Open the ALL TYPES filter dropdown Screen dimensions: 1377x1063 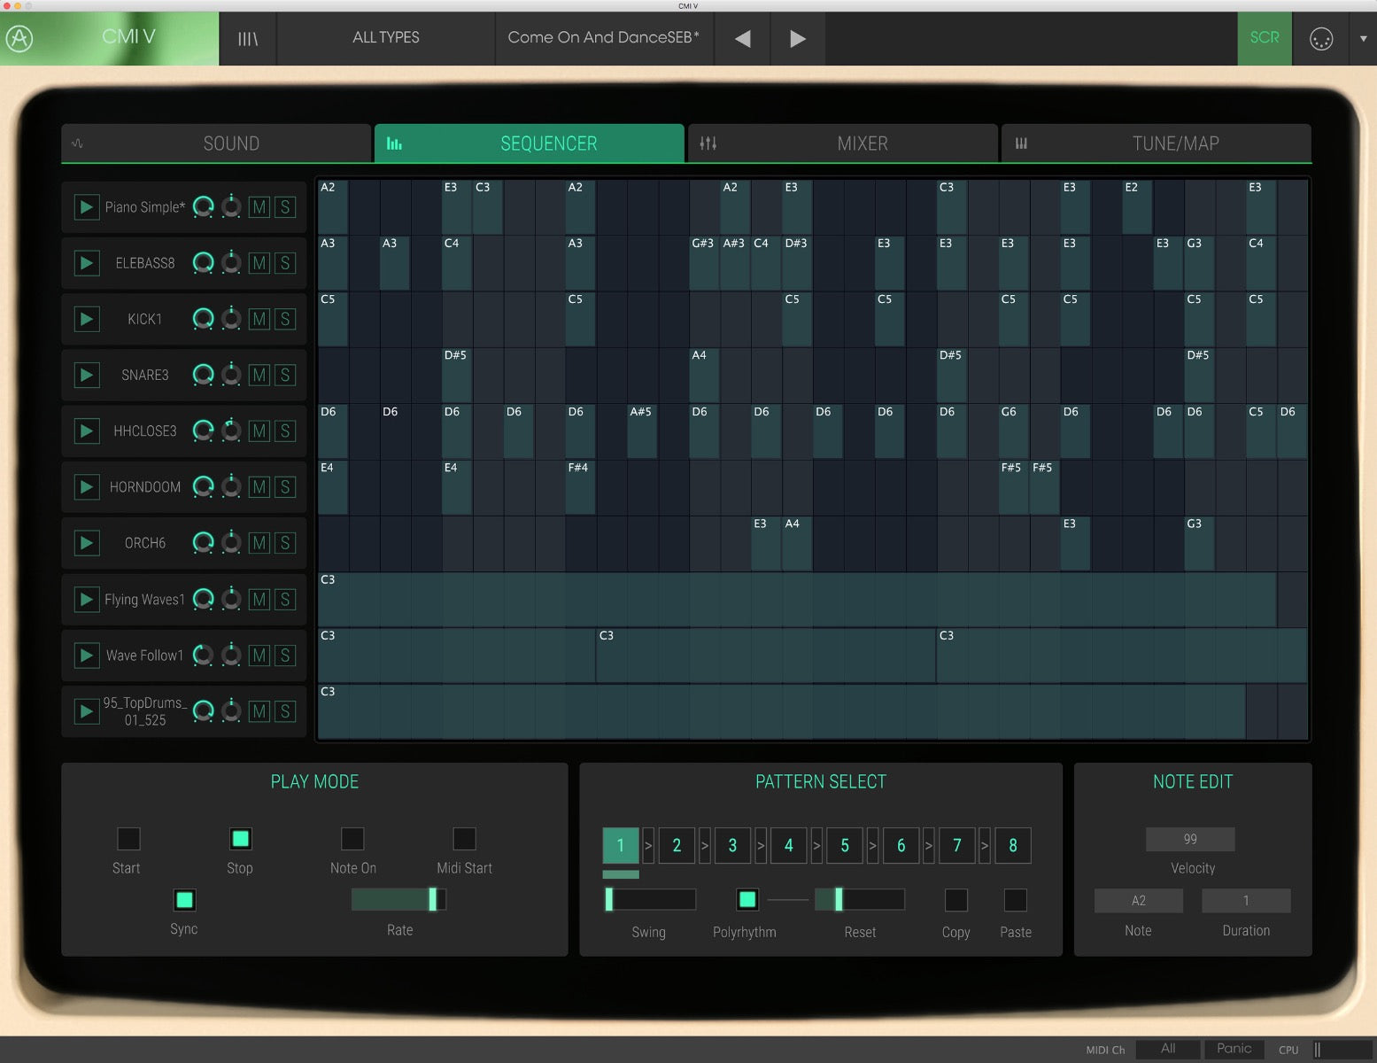(385, 38)
